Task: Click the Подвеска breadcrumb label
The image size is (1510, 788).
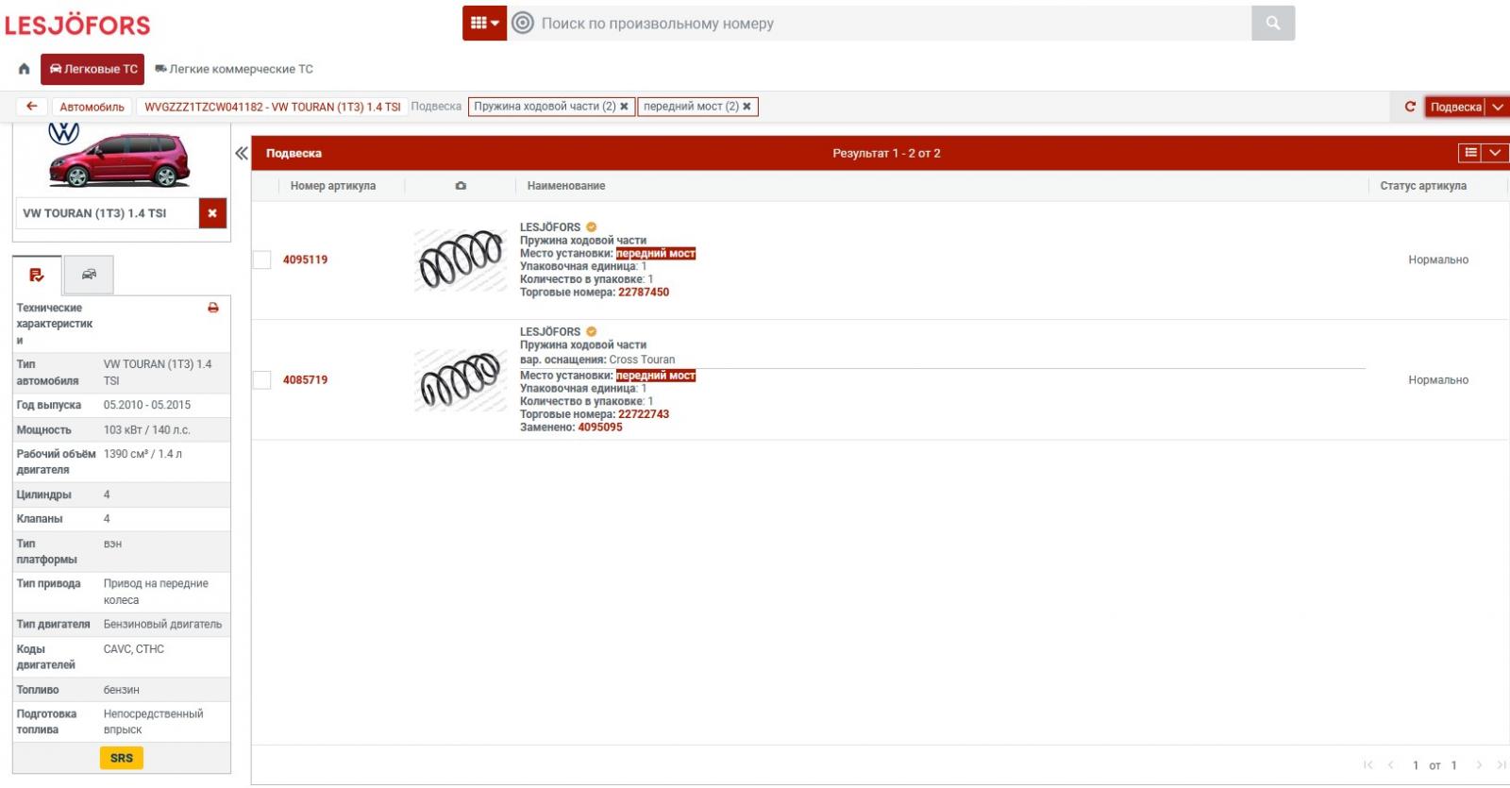Action: click(x=436, y=107)
